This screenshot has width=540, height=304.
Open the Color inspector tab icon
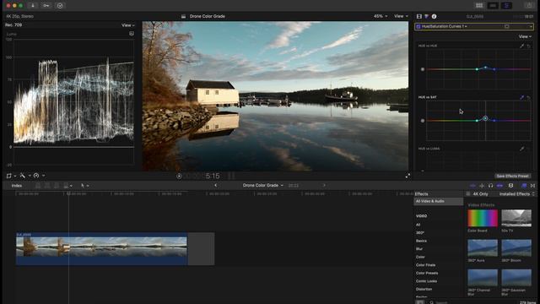[x=427, y=16]
